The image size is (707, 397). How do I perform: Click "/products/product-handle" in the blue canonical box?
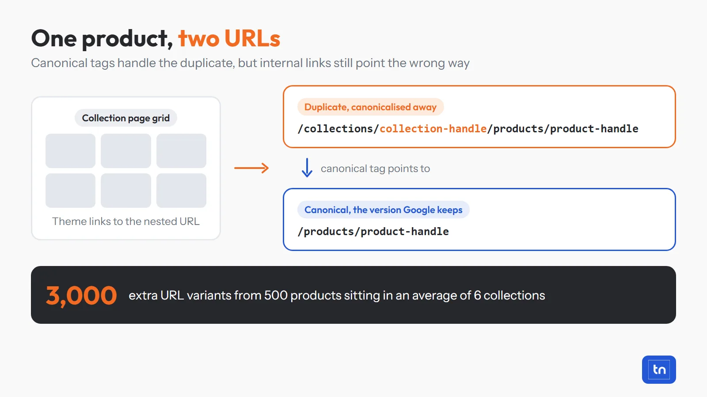point(373,232)
